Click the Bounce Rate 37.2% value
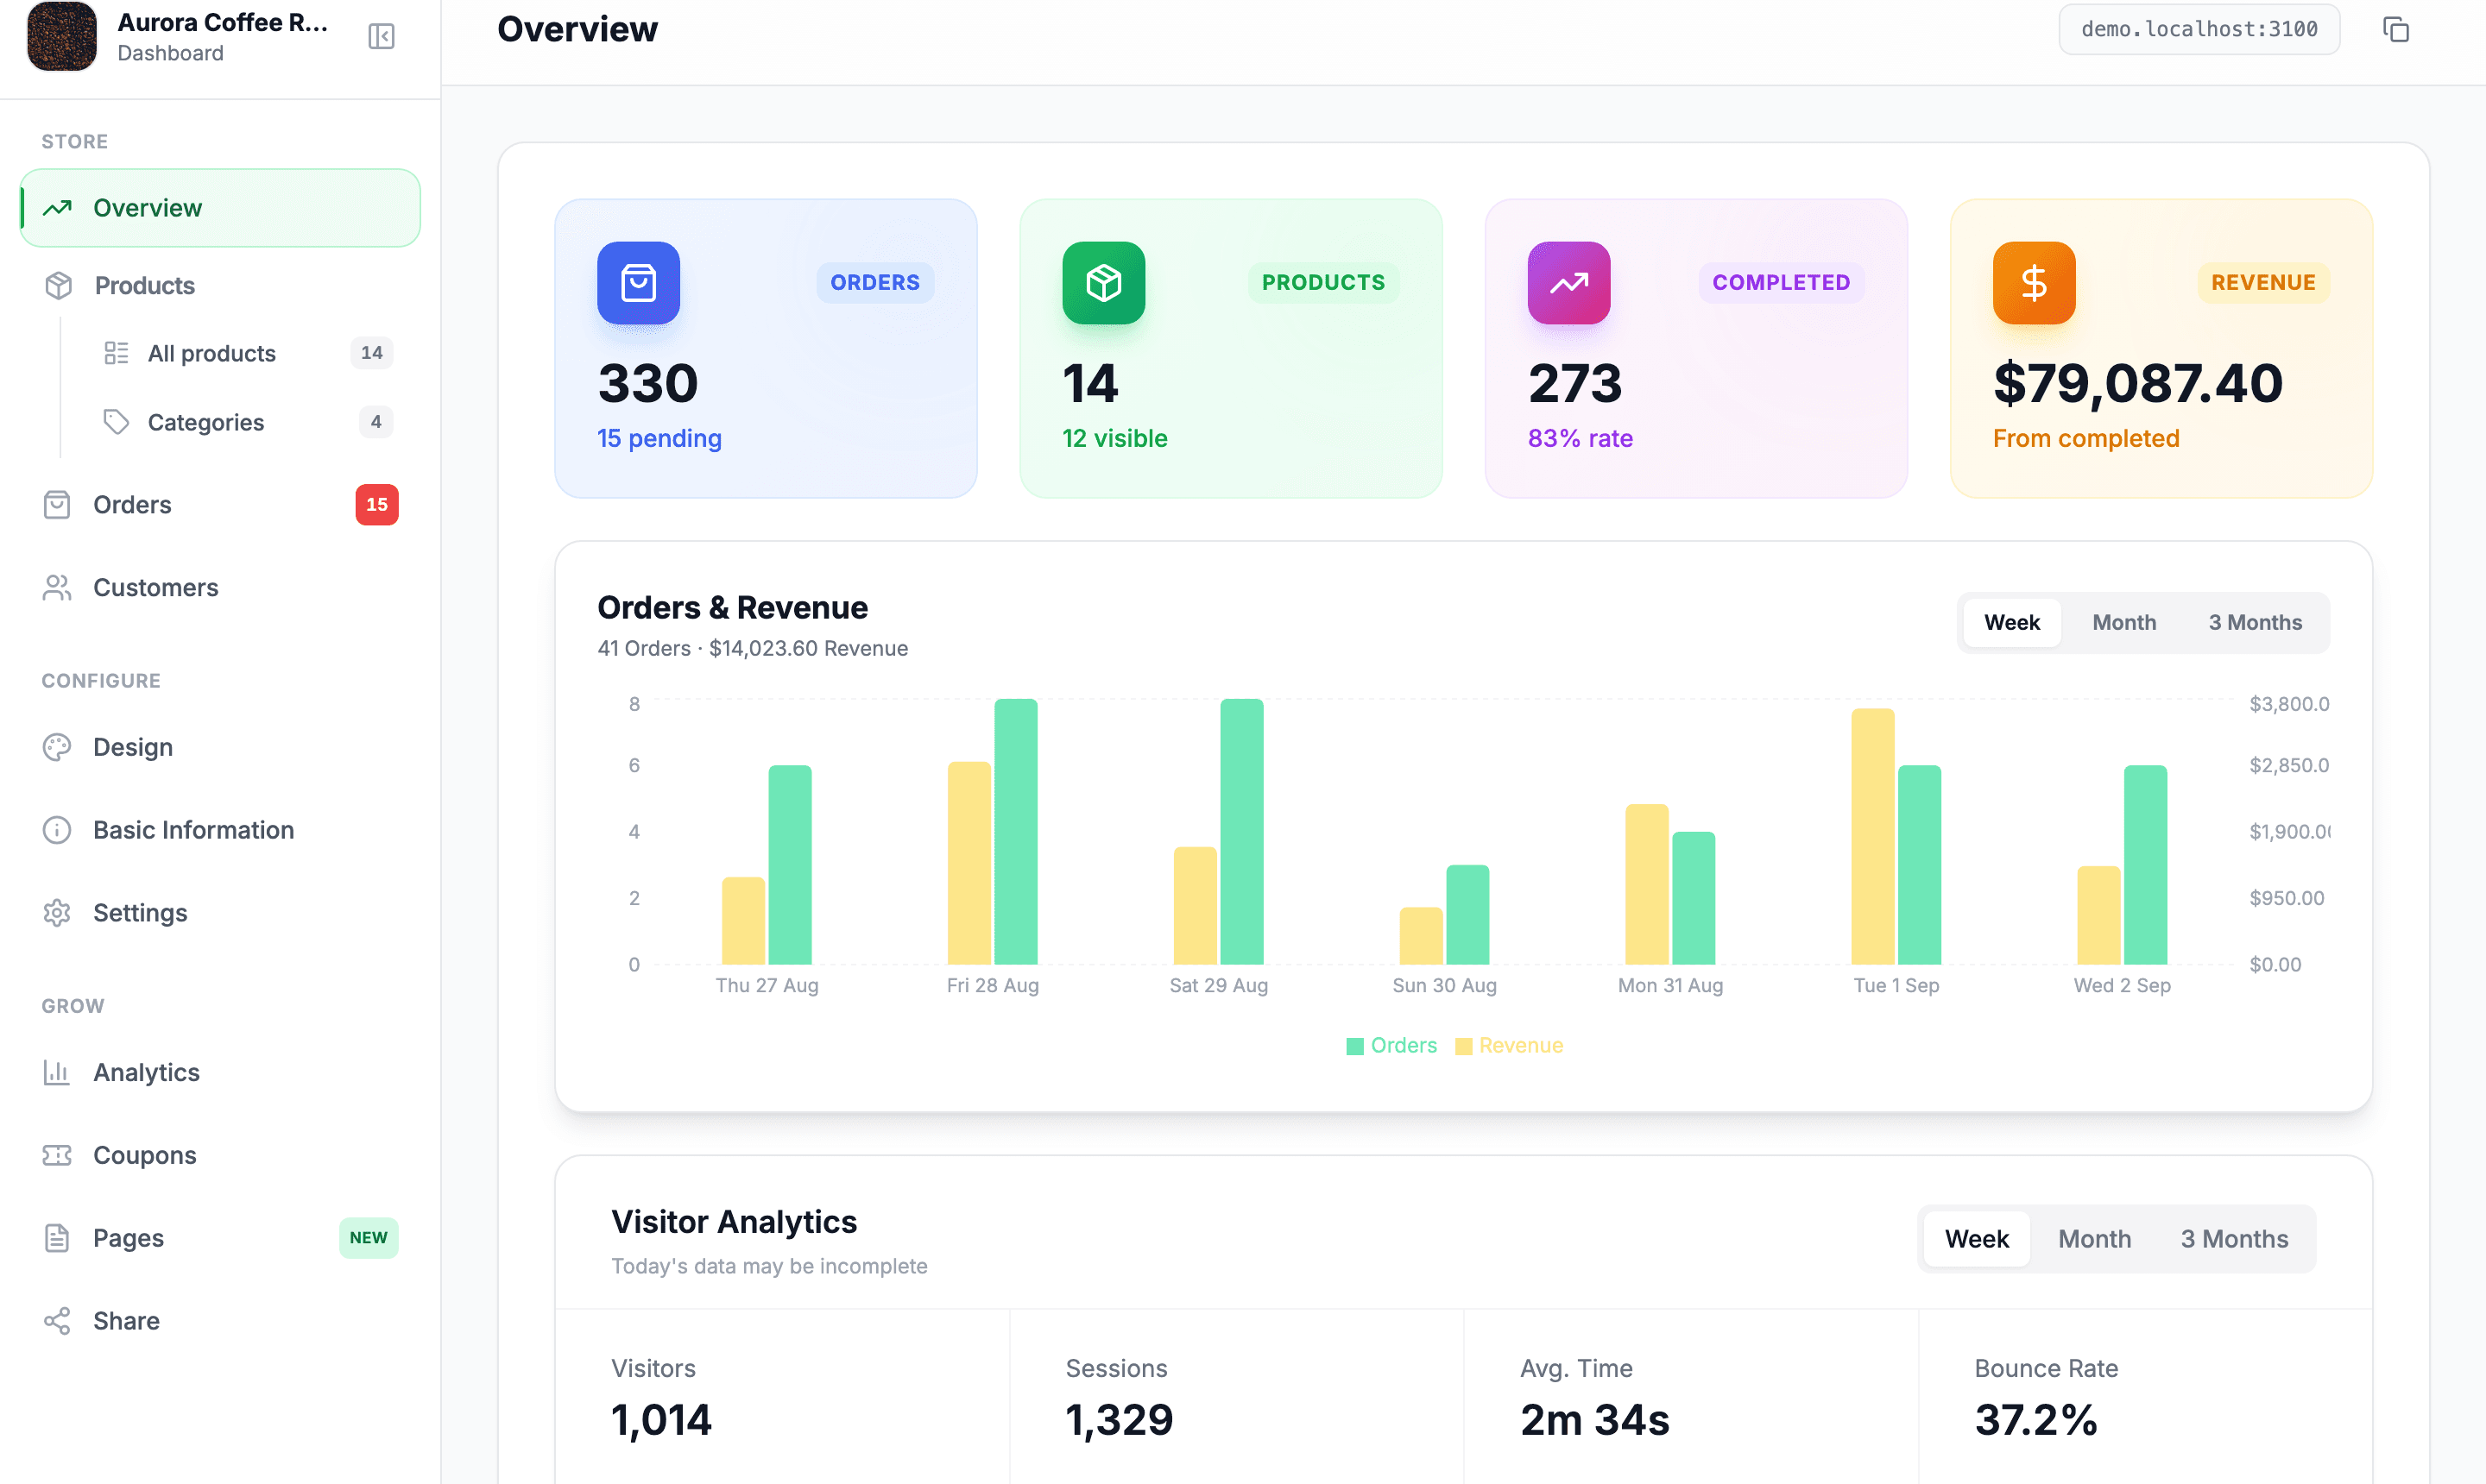2486x1484 pixels. (x=2035, y=1420)
